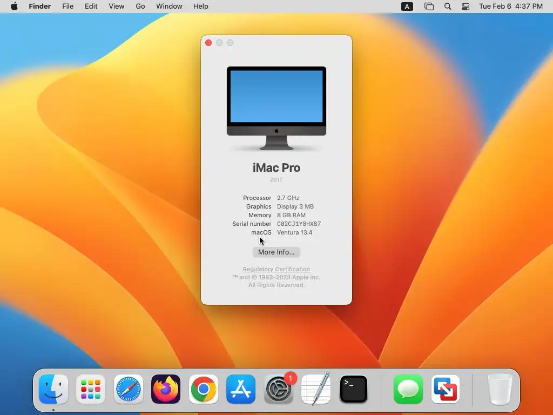Open Spotlight search icon

448,6
